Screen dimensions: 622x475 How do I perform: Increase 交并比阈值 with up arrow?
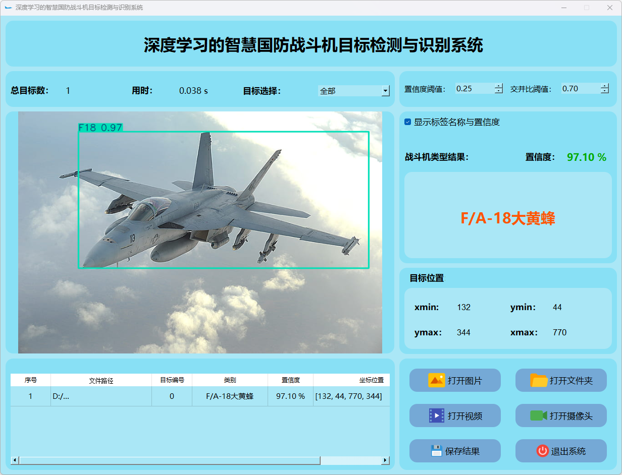(x=605, y=86)
